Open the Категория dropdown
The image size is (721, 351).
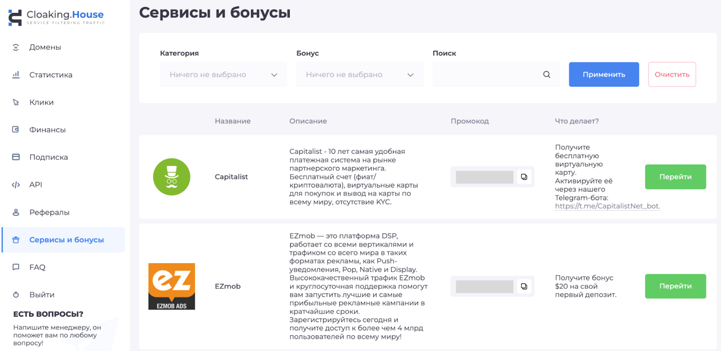coord(224,74)
